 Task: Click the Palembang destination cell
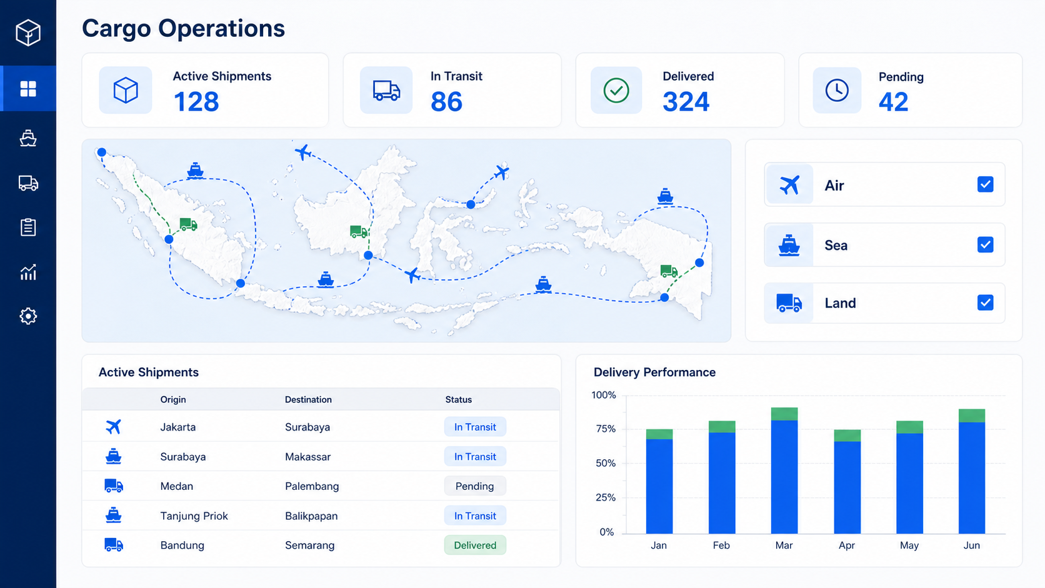[312, 486]
